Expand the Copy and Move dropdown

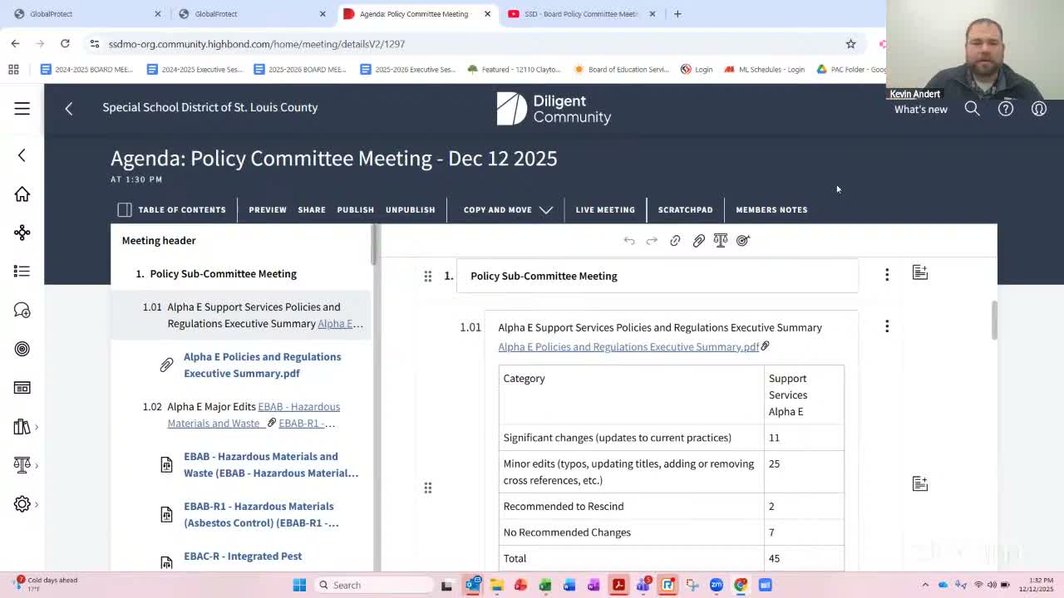546,209
